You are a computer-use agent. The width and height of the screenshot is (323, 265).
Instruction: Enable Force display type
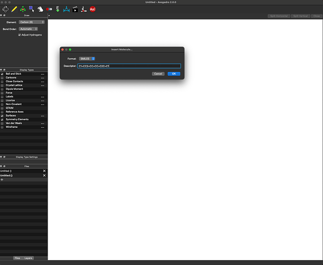point(2,93)
